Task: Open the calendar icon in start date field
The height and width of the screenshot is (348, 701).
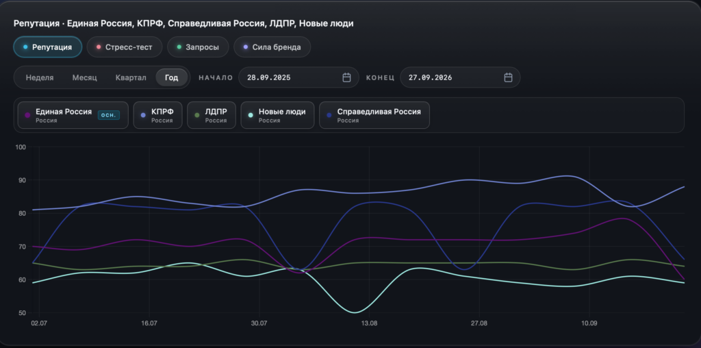Action: tap(346, 77)
